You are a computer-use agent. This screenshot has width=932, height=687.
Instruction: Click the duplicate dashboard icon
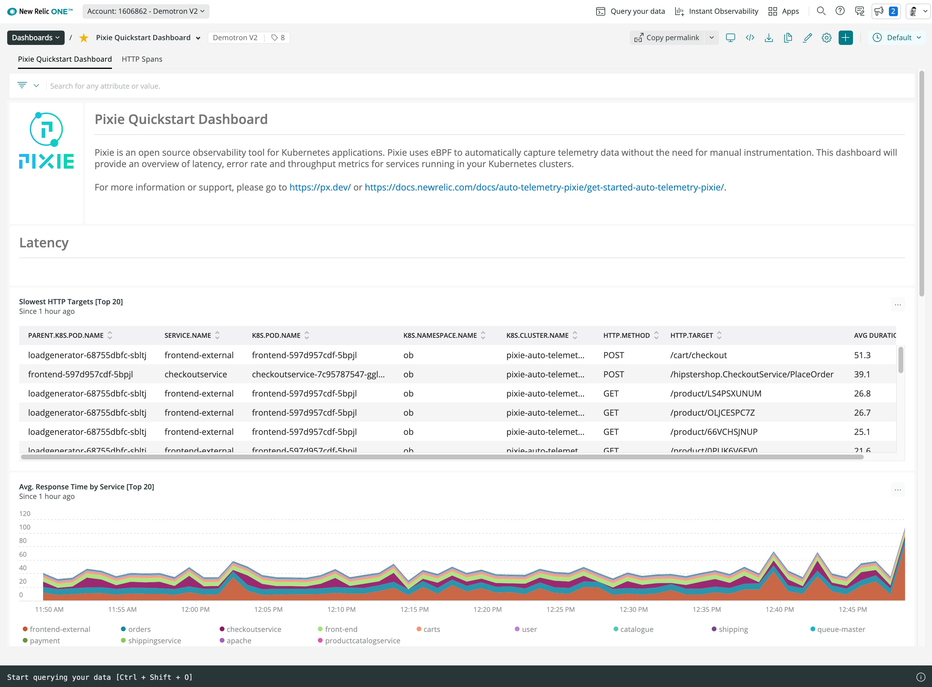coord(788,38)
